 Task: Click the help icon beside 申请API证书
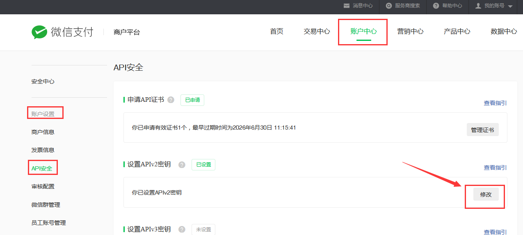click(171, 100)
